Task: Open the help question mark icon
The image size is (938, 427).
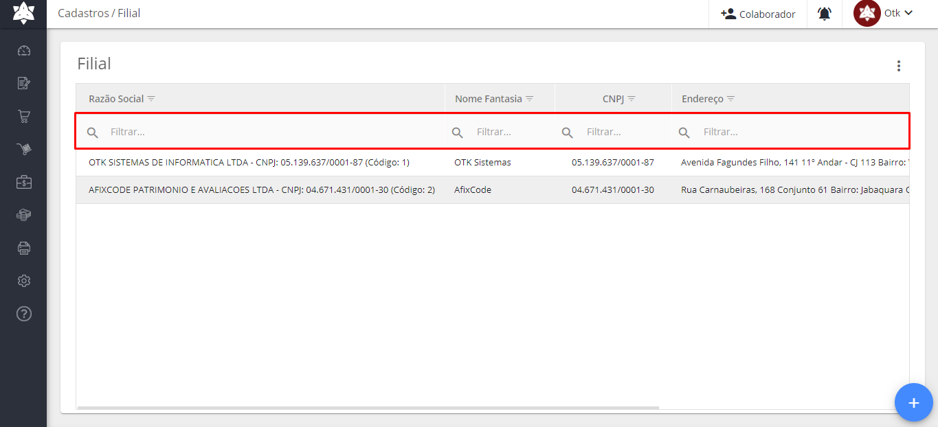Action: point(24,314)
